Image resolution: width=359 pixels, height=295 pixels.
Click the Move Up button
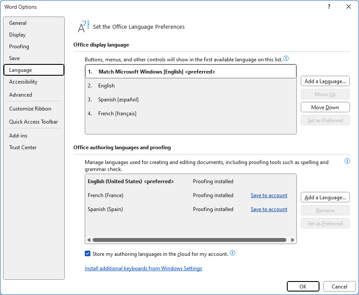point(325,94)
